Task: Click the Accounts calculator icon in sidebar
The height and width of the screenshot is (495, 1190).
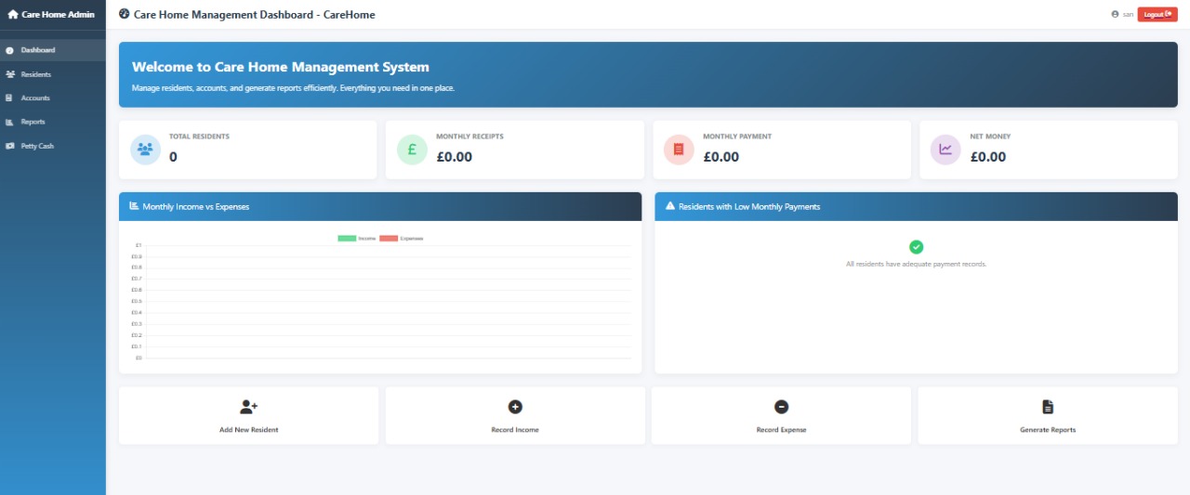Action: 9,98
